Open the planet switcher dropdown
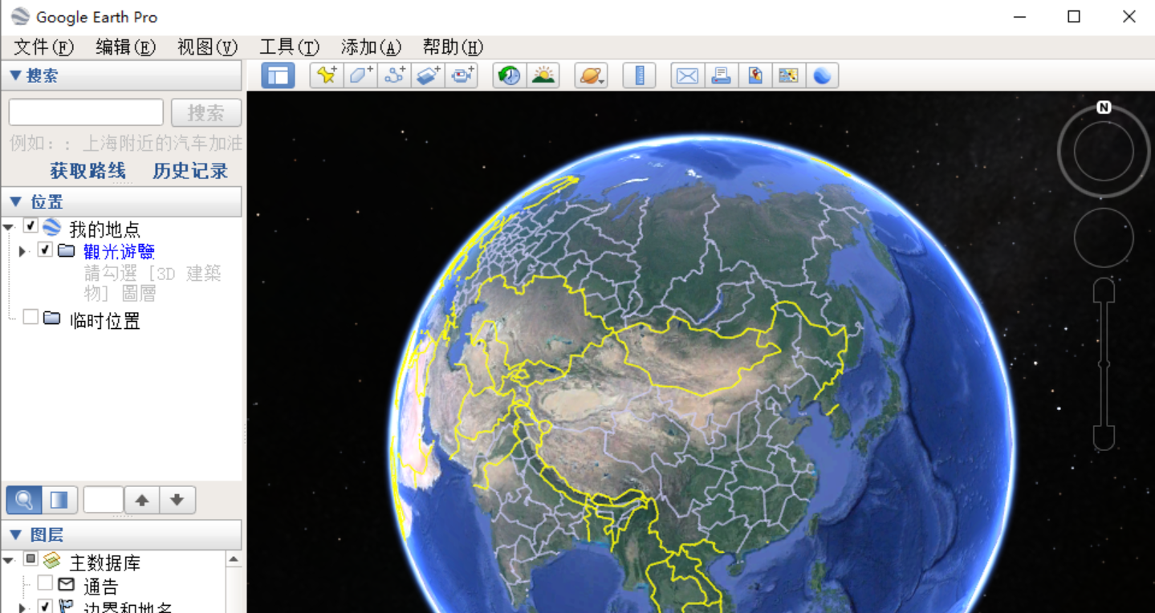Image resolution: width=1155 pixels, height=613 pixels. 591,75
